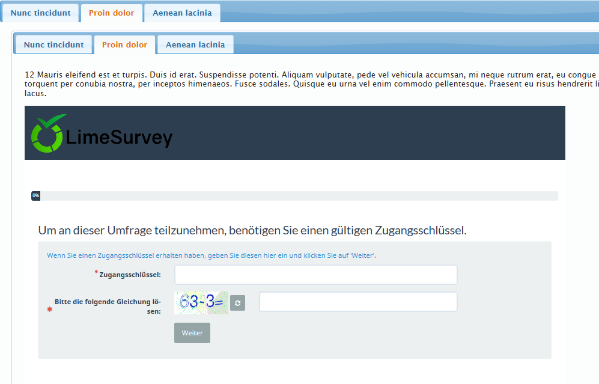Click the red asterisk beside Zugangsschlüssel label
The height and width of the screenshot is (384, 599).
tap(96, 273)
